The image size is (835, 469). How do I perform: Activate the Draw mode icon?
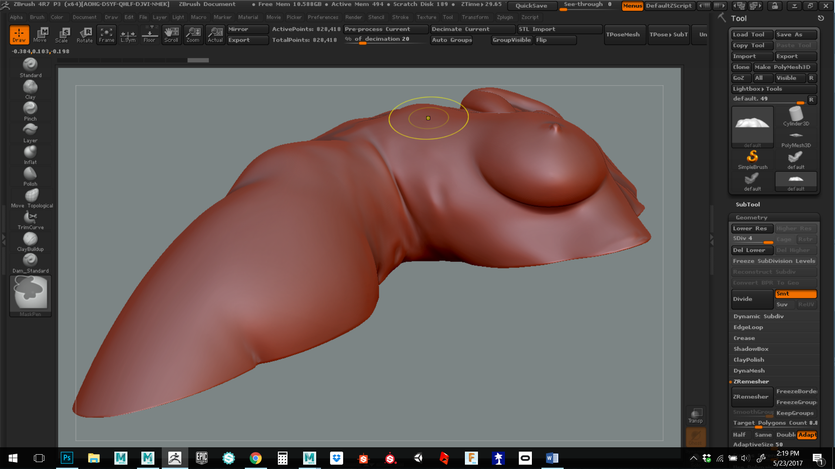pyautogui.click(x=19, y=35)
